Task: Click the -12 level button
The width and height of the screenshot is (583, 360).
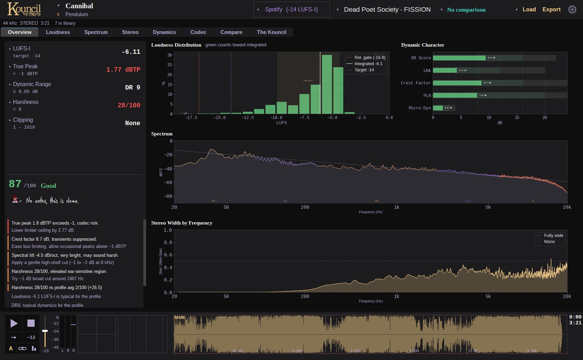Action: (31, 337)
